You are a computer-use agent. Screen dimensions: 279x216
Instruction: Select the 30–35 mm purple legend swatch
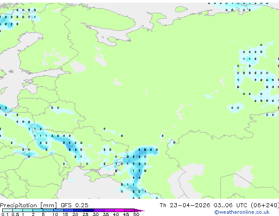click(99, 210)
